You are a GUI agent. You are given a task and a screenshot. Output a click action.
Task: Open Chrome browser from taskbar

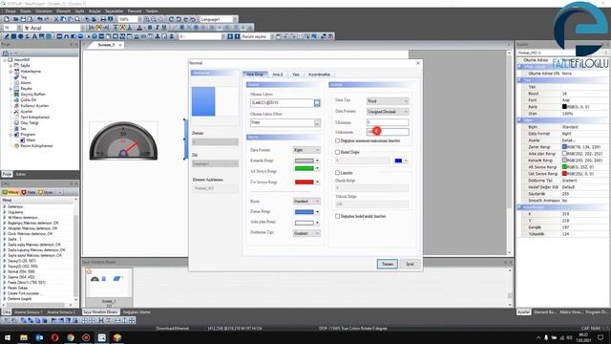[70, 337]
